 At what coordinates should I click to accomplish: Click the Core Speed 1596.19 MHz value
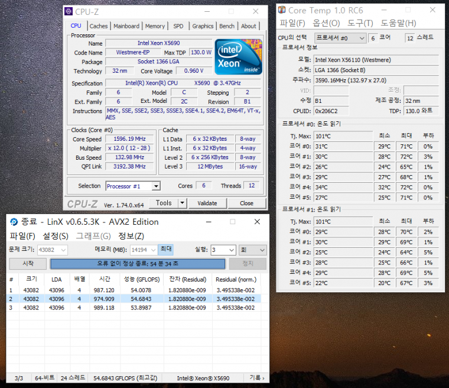(x=129, y=139)
